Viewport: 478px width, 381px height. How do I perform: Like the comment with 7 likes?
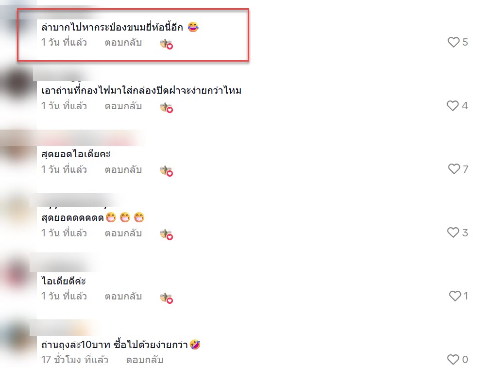click(454, 169)
